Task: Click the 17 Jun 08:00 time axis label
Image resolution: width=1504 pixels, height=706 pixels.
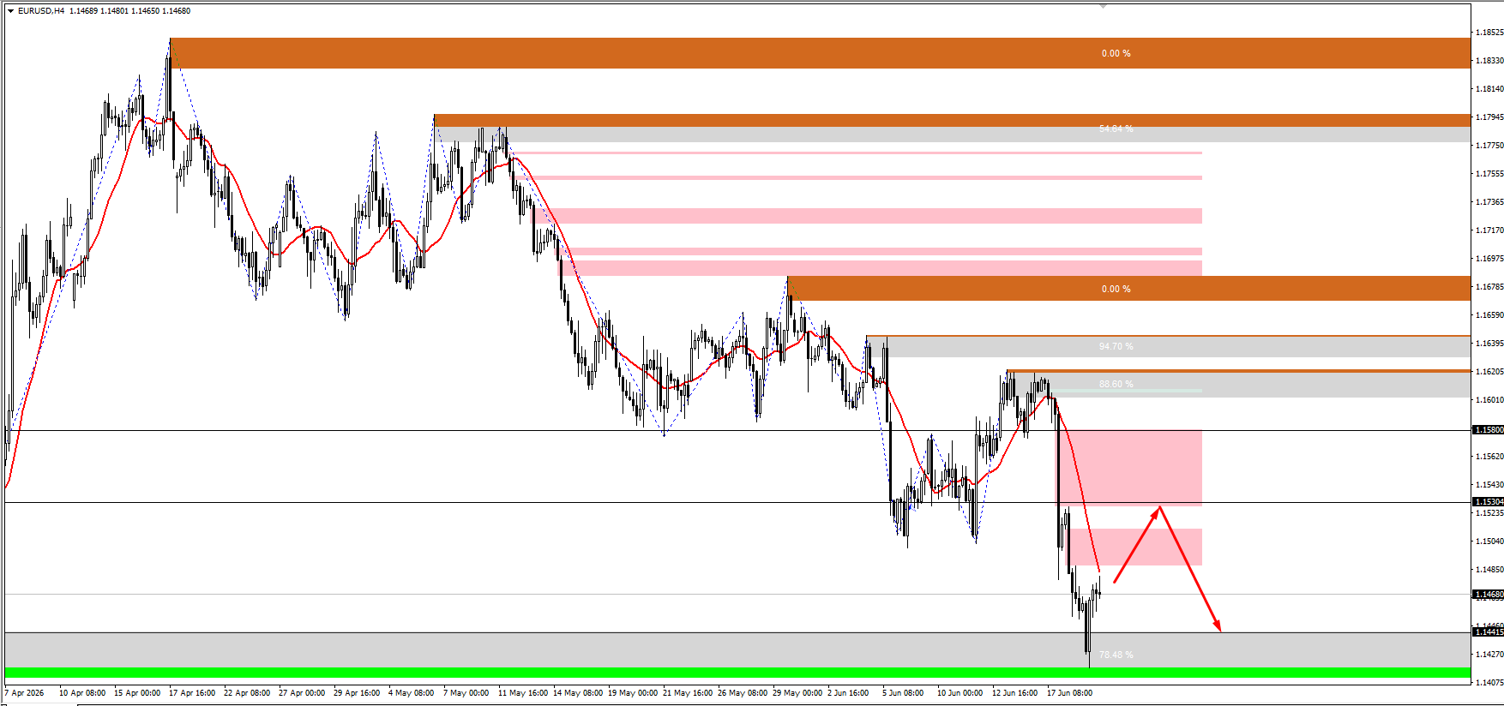Action: [x=1069, y=693]
